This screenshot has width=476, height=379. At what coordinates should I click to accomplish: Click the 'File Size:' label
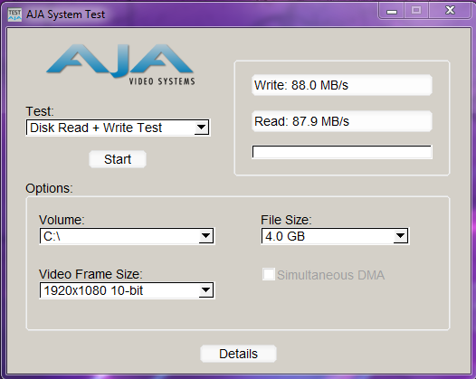pyautogui.click(x=286, y=220)
